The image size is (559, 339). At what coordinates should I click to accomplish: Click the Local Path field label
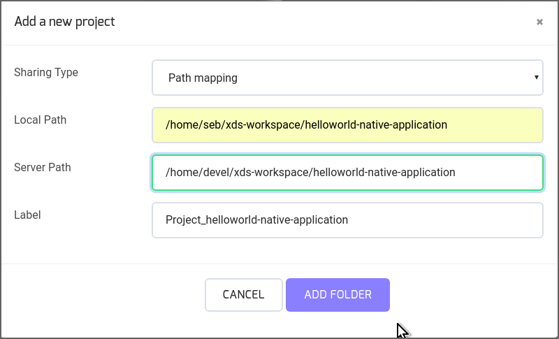coord(41,120)
